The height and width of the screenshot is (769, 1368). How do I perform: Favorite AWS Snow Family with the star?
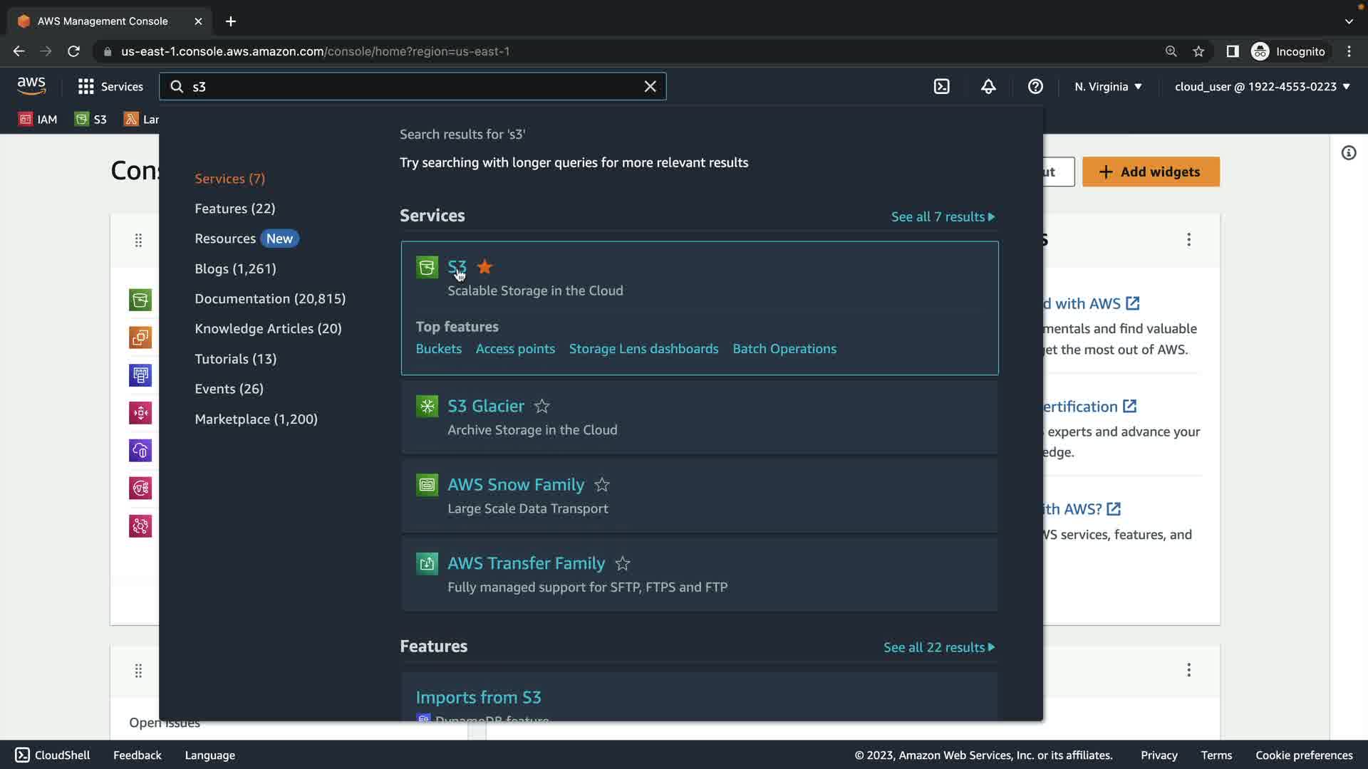(602, 486)
